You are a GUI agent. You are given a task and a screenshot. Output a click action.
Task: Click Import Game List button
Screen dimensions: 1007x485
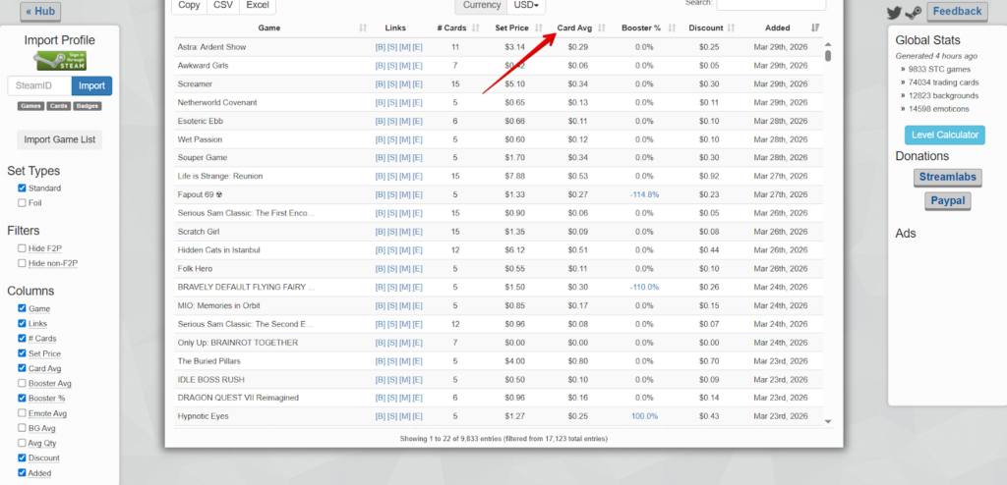point(60,139)
